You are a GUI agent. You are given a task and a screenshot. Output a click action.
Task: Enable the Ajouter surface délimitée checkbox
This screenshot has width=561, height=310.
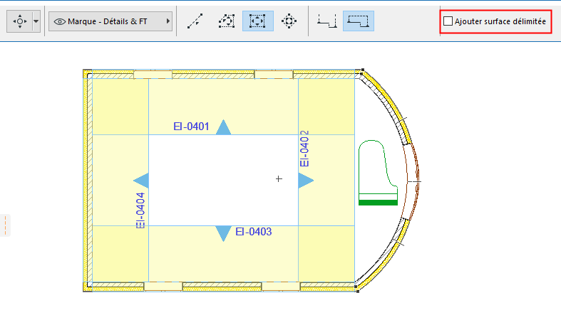(x=448, y=21)
